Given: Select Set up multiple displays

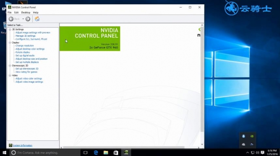Looking at the screenshot, I should coord(27,62).
